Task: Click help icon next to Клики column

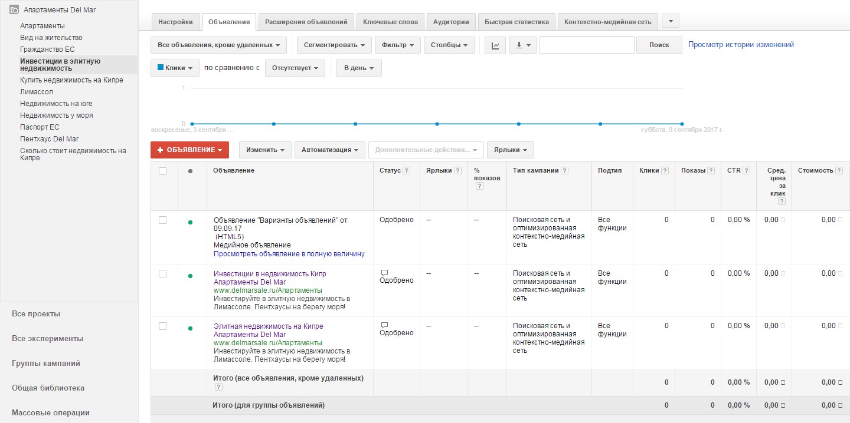Action: tap(665, 171)
